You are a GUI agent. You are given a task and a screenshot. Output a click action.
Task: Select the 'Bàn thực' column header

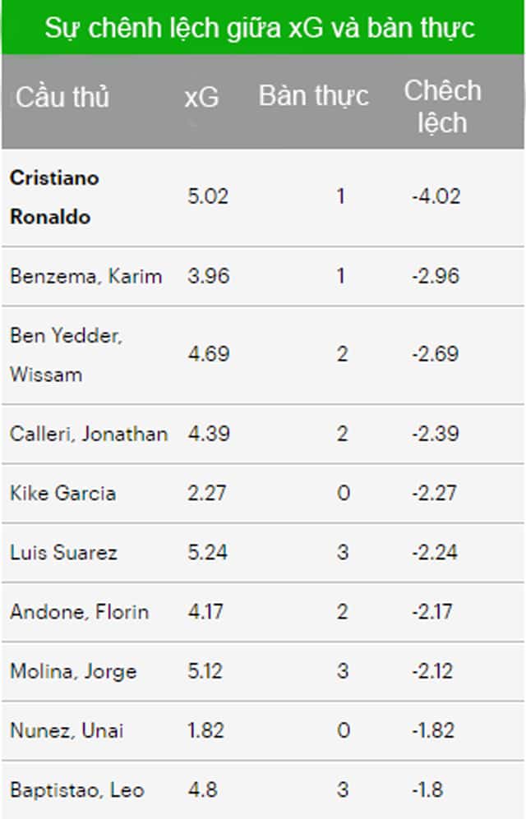pyautogui.click(x=314, y=96)
